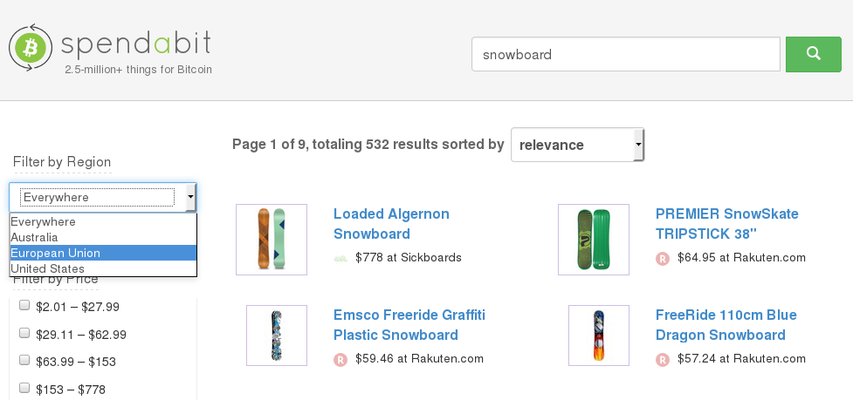Click Rakuten icon beside $64.95 price

click(663, 258)
